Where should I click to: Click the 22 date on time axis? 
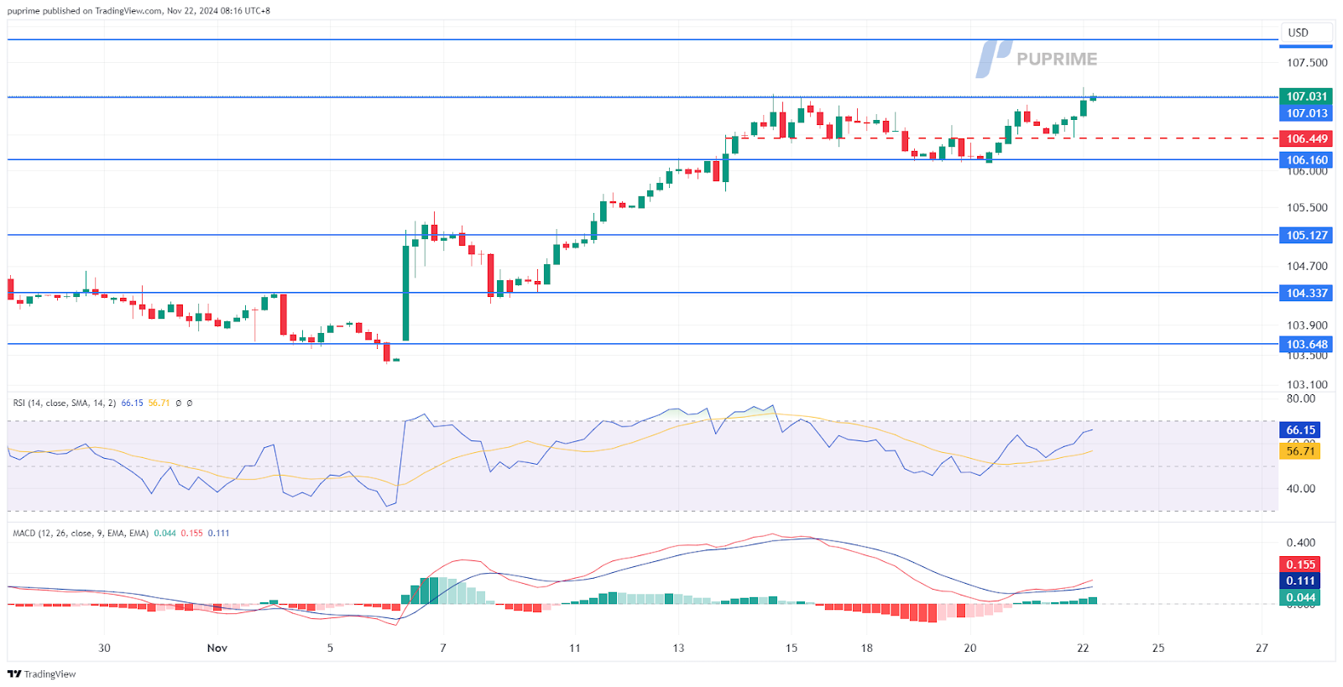(x=1083, y=648)
